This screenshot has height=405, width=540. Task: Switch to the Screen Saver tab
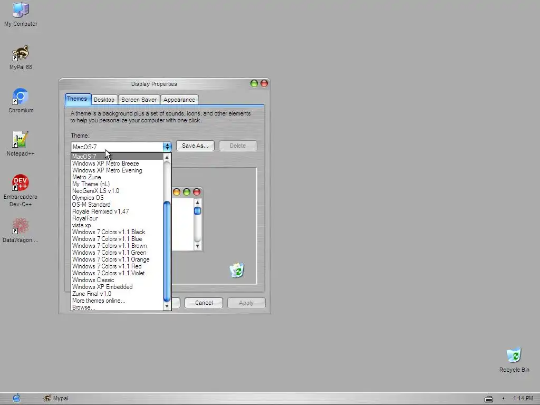coord(139,100)
